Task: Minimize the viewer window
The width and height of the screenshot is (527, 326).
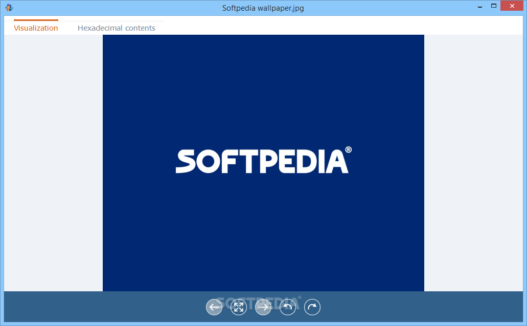Action: [480, 6]
